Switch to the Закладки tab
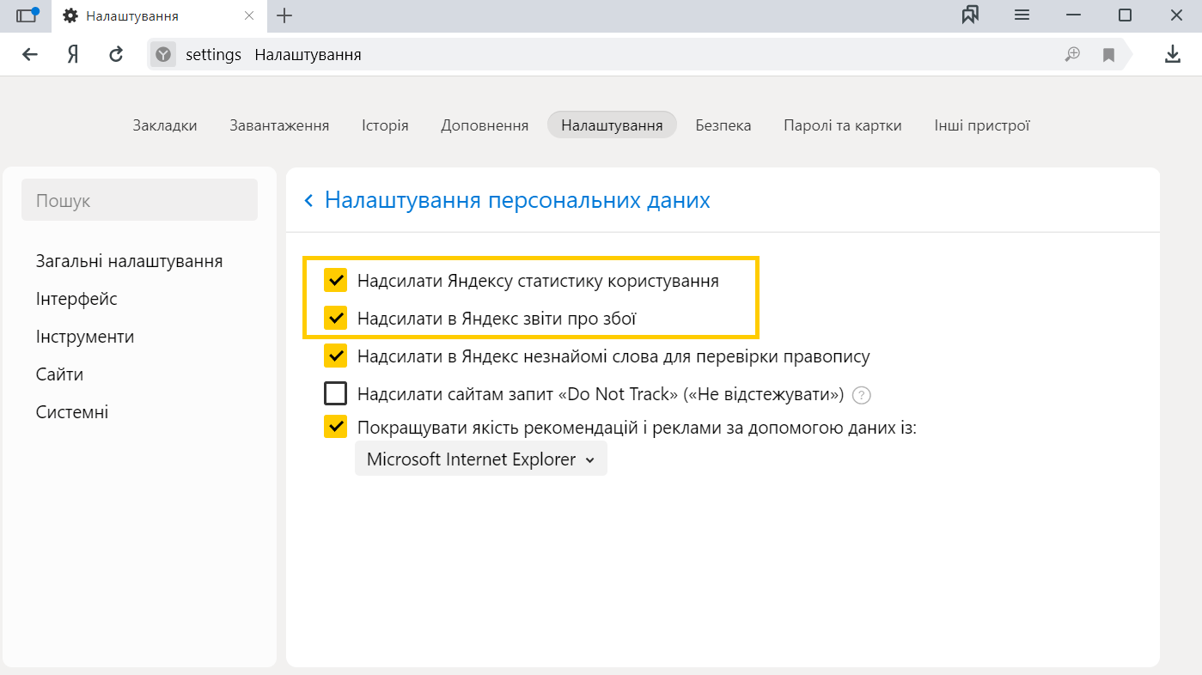Image resolution: width=1202 pixels, height=675 pixels. (165, 125)
